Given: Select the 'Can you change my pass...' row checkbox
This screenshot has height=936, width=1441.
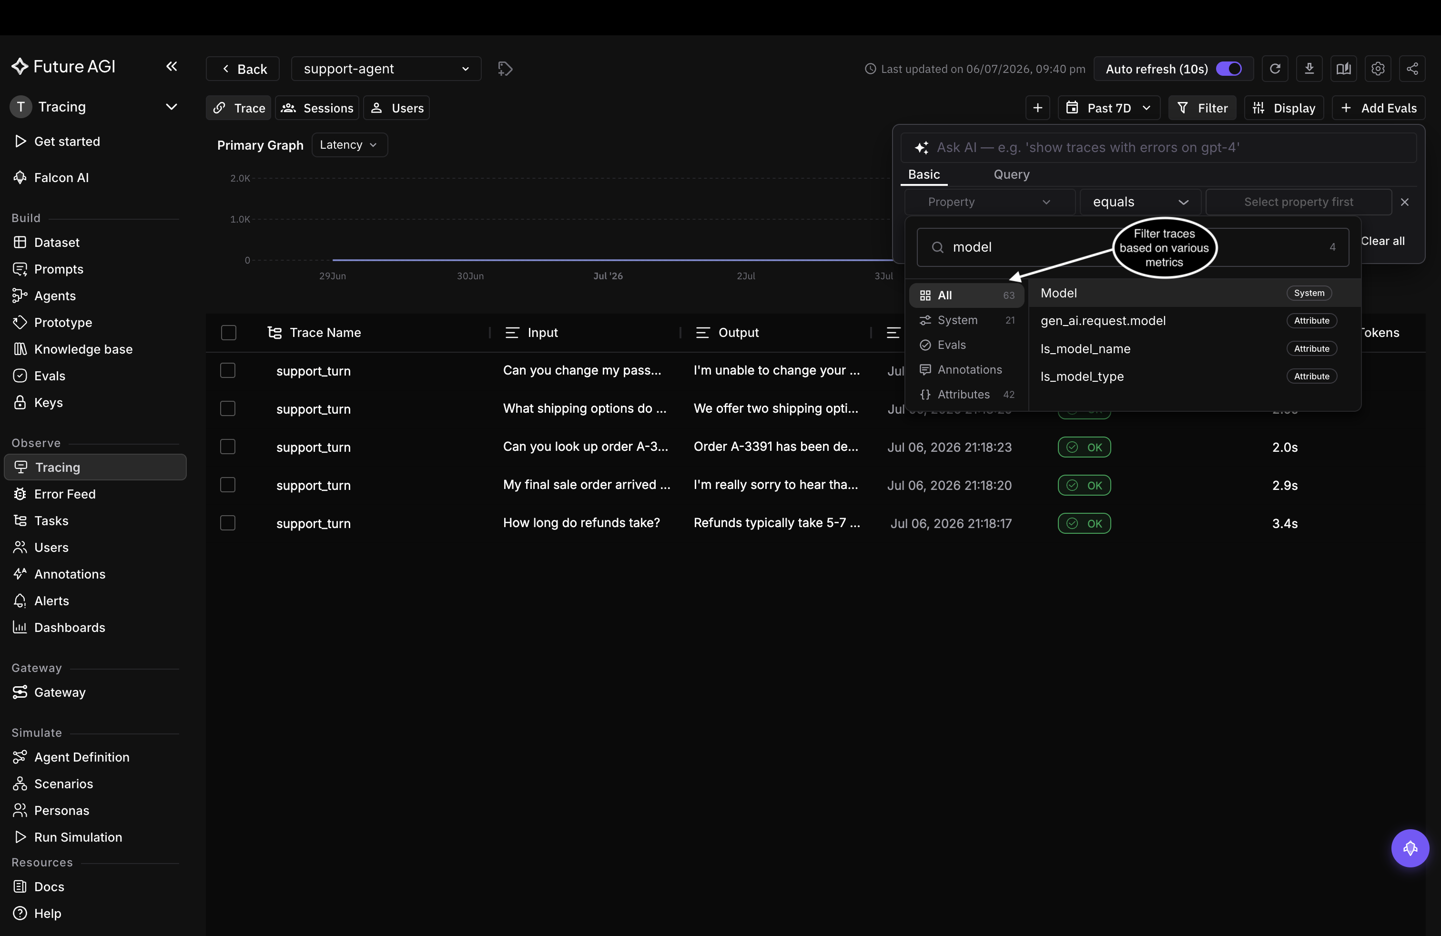Looking at the screenshot, I should (228, 370).
